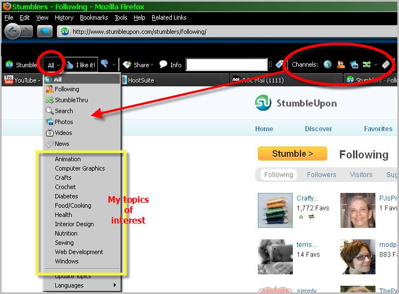Switch to the HootSuite tab
The image size is (399, 294).
pyautogui.click(x=141, y=80)
